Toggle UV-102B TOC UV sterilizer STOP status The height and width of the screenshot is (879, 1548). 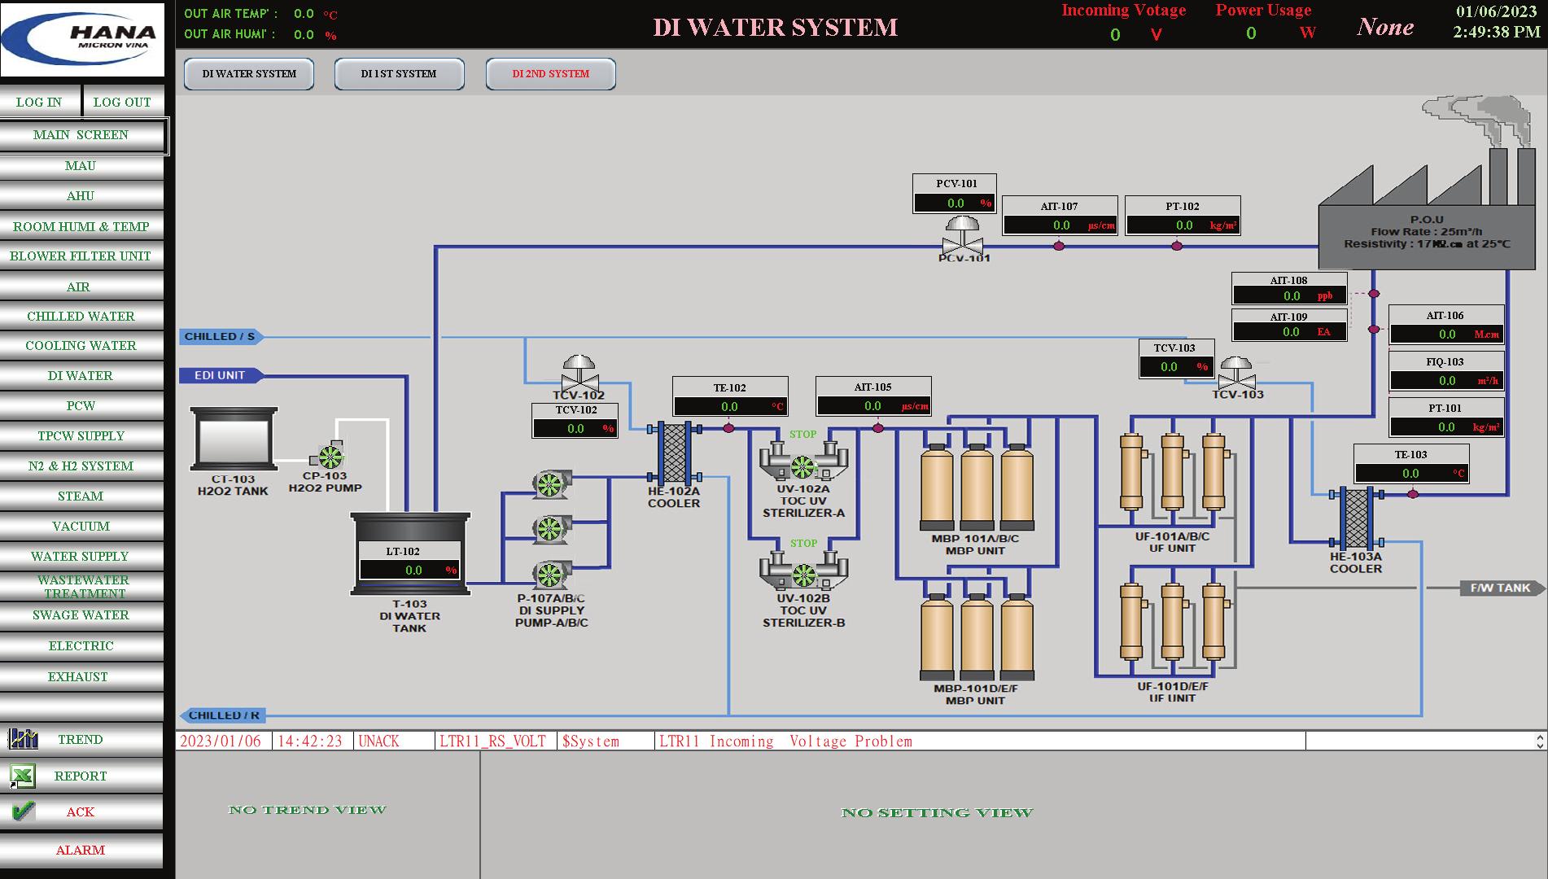coord(802,541)
